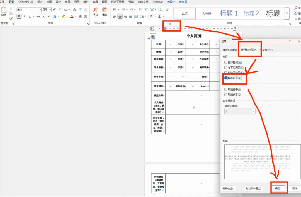Apply superscript formatting
301x197 pixels.
pos(49,16)
